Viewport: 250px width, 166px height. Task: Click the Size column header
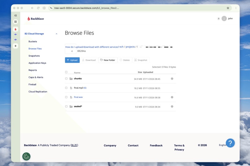point(140,72)
